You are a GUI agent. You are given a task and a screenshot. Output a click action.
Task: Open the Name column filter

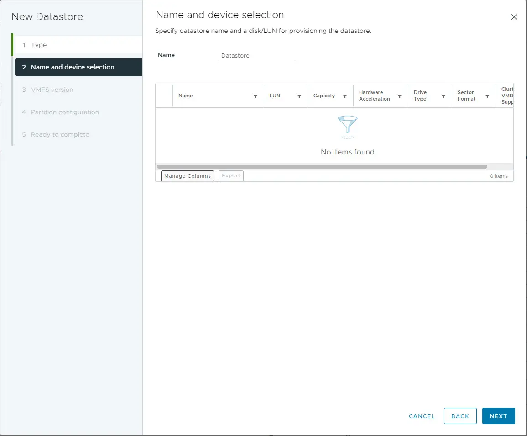(256, 96)
